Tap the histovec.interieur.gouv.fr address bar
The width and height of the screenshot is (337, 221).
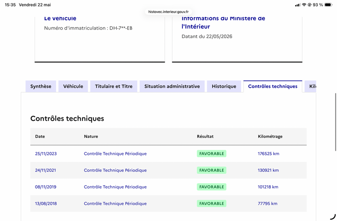168,12
